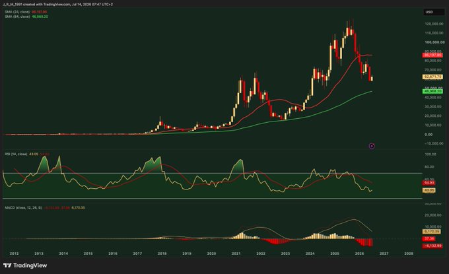Click the -6,132.99 MACD axis label
Viewport: 449px width, 274px height.
click(432, 246)
